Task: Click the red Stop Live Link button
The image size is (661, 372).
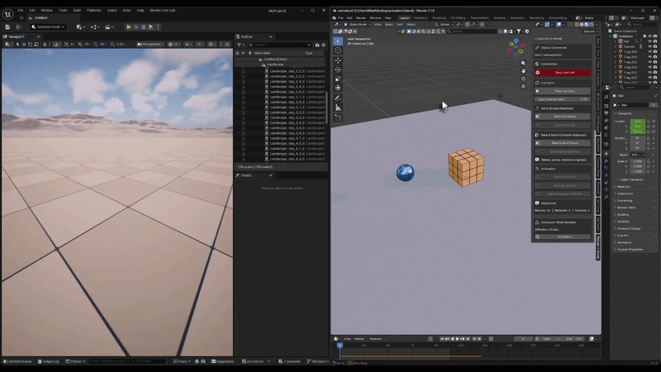Action: pyautogui.click(x=563, y=73)
